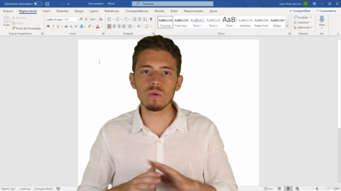Open the Arquivo tab

(8, 11)
